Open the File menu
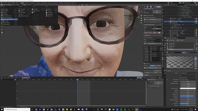198x111 pixels. point(3,3)
